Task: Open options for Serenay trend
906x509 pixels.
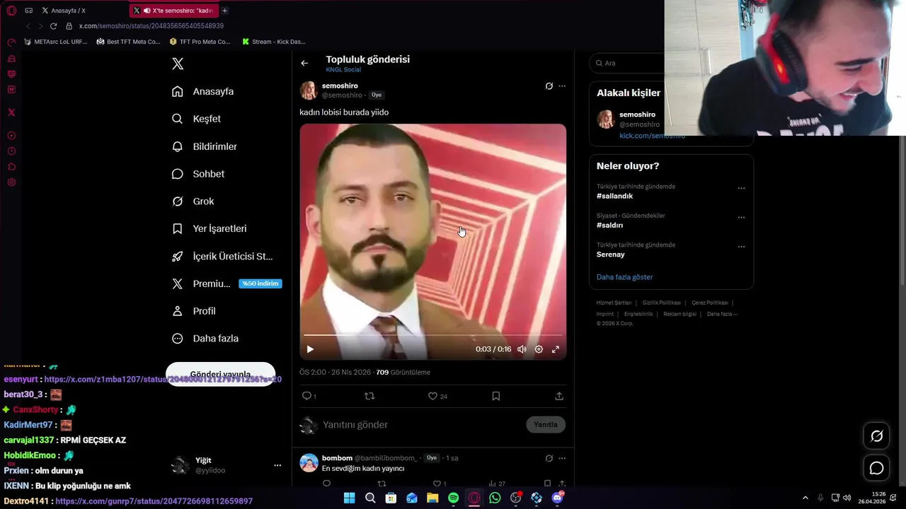Action: click(741, 247)
